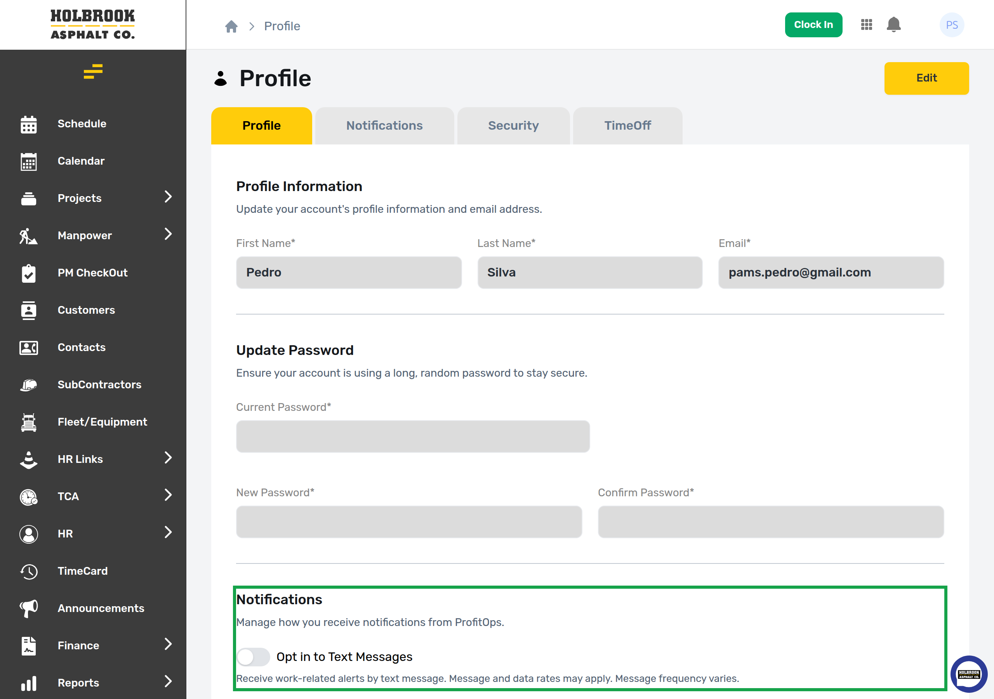Click the Email input field

(x=831, y=272)
